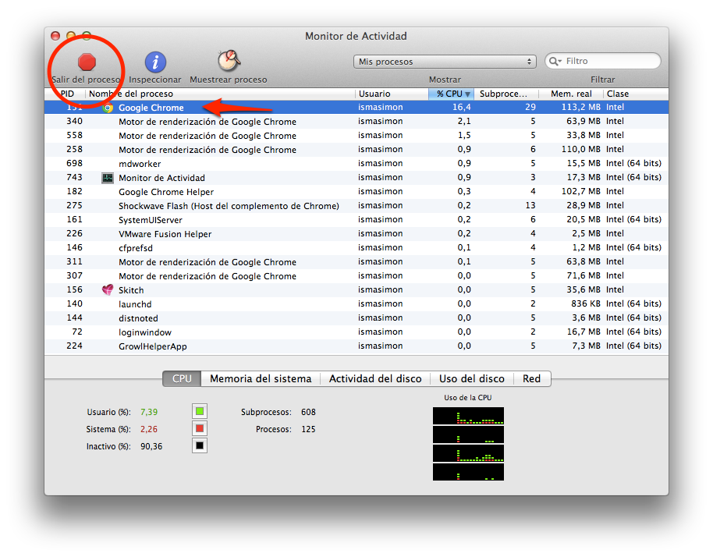Sort by Nombre del proceso column
Viewport: 713px width, 557px height.
point(220,94)
